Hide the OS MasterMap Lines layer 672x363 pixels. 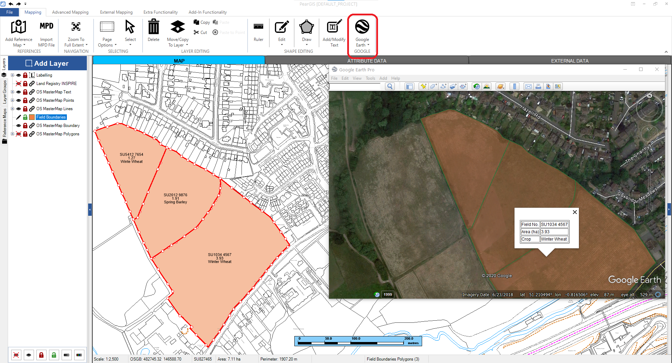tap(19, 109)
